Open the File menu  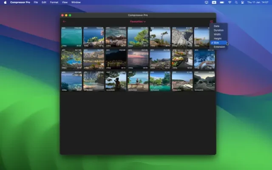coord(36,2)
